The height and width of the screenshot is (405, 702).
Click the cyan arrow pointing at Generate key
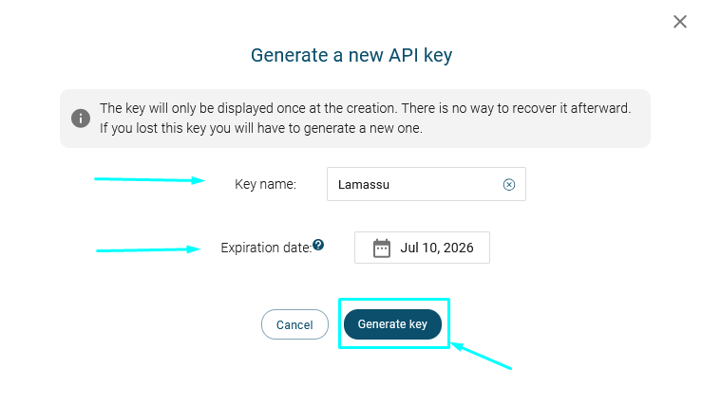(x=481, y=356)
